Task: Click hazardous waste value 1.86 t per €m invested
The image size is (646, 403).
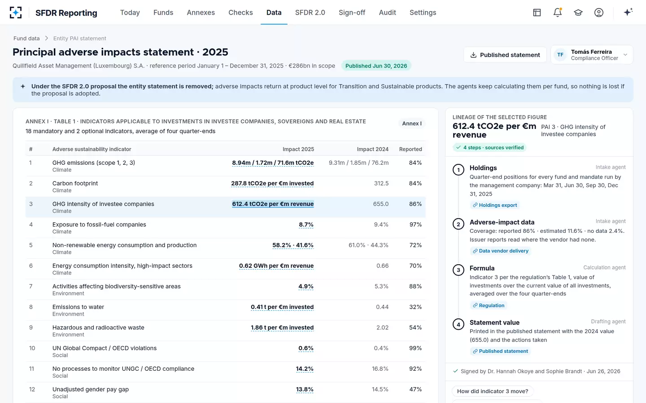Action: point(282,328)
